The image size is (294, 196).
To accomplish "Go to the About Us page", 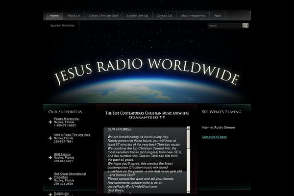I will [x=73, y=16].
